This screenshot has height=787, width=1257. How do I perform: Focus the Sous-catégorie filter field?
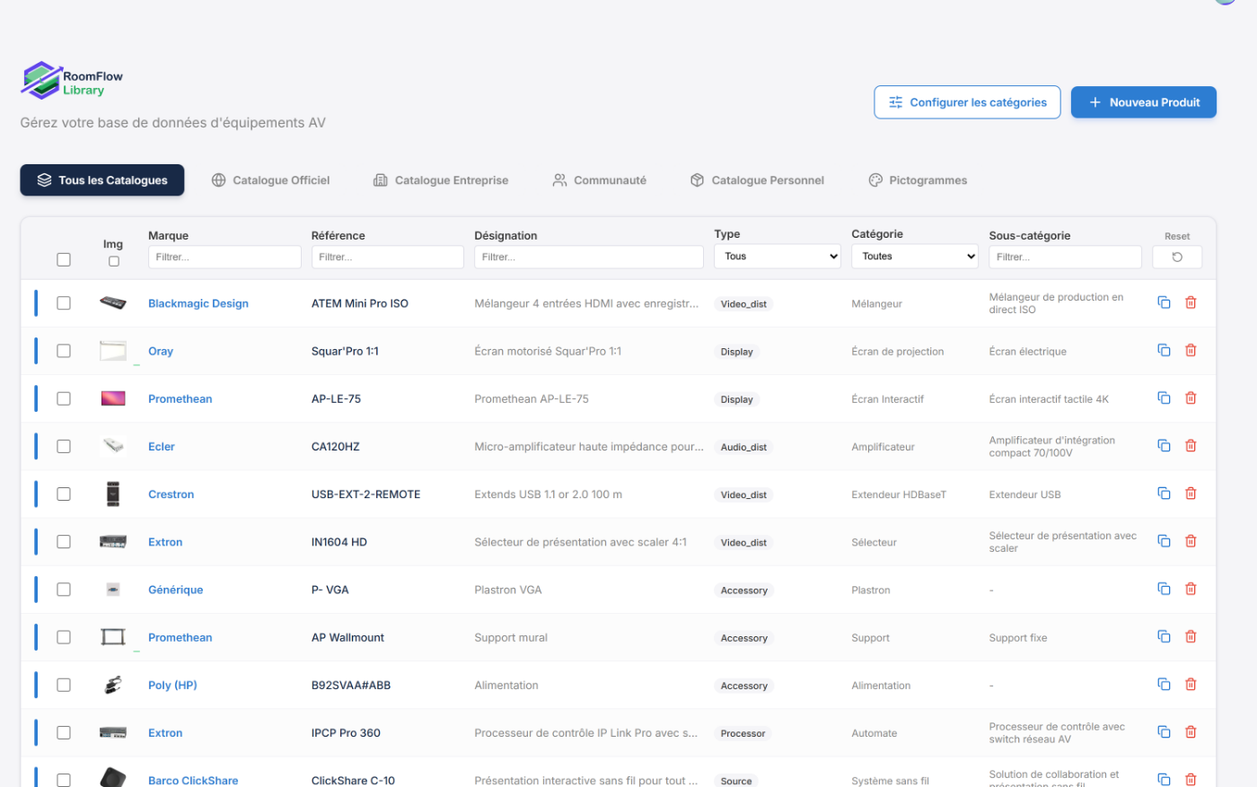pos(1065,257)
